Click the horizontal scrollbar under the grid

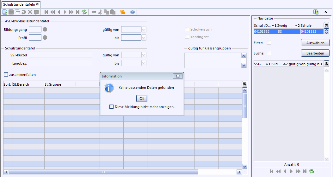click(x=103, y=172)
